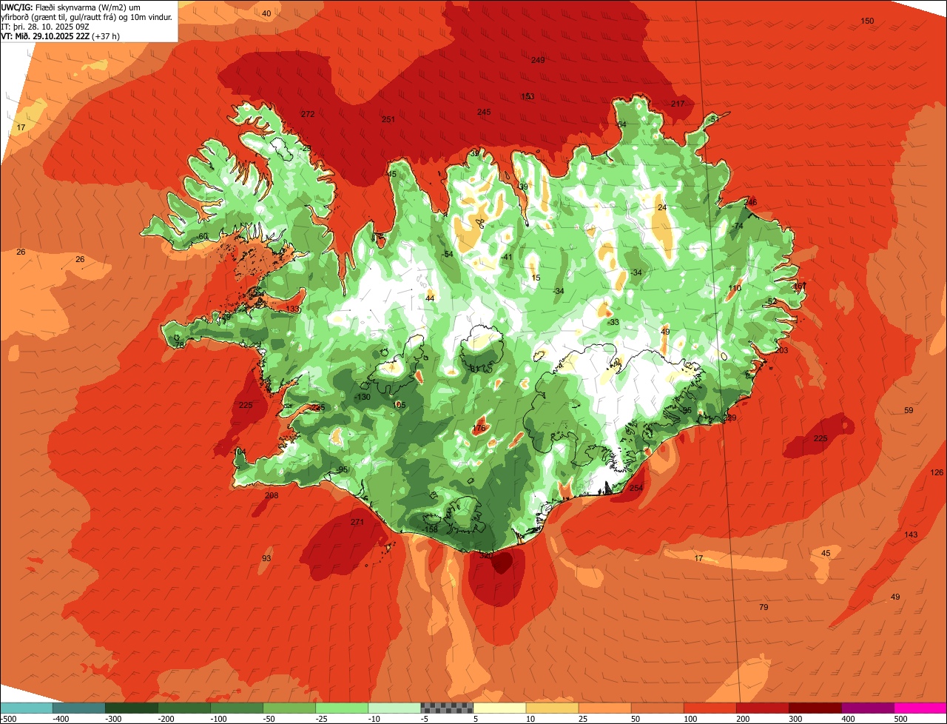Click the value 133 in western Iceland
The height and width of the screenshot is (724, 947).
pyautogui.click(x=293, y=309)
